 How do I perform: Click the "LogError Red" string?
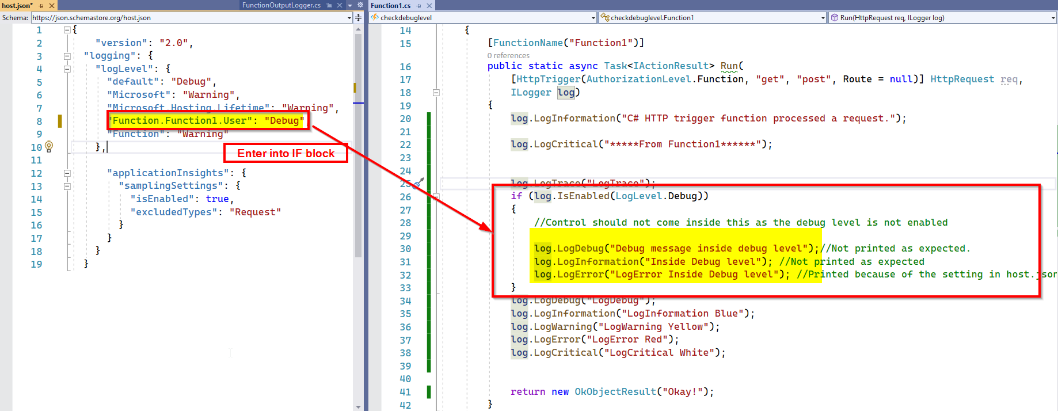pos(627,340)
